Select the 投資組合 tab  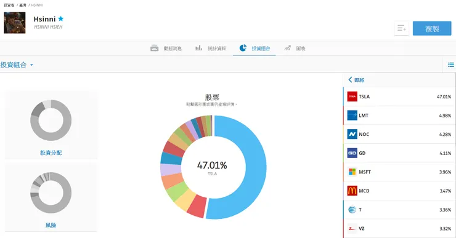[x=254, y=48]
